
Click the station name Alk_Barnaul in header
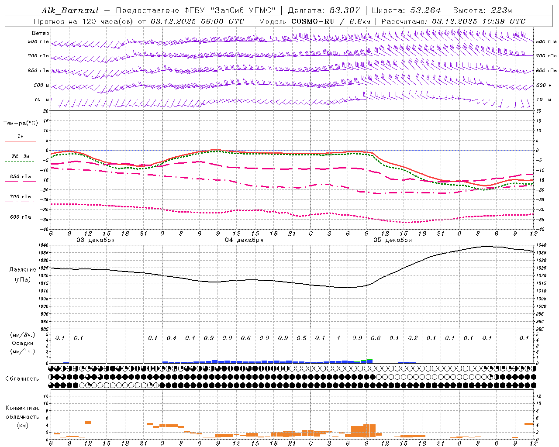pyautogui.click(x=70, y=10)
